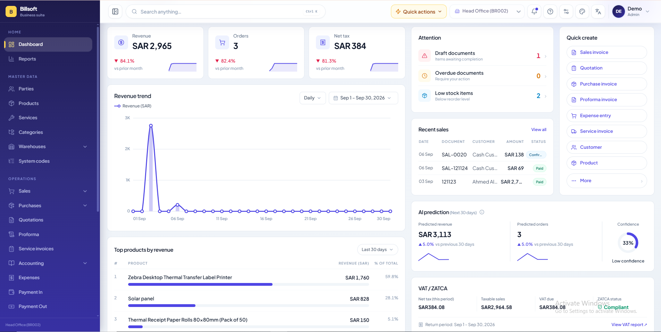The height and width of the screenshot is (332, 661).
Task: Open Products in the sidebar
Action: click(48, 104)
